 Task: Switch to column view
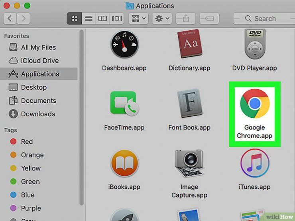click(102, 18)
